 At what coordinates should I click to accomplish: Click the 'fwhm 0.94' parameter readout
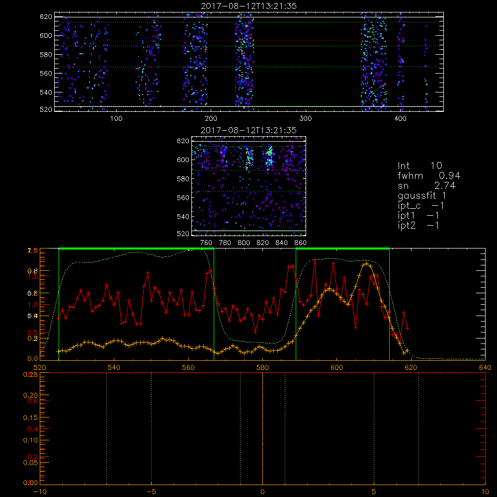tap(429, 175)
